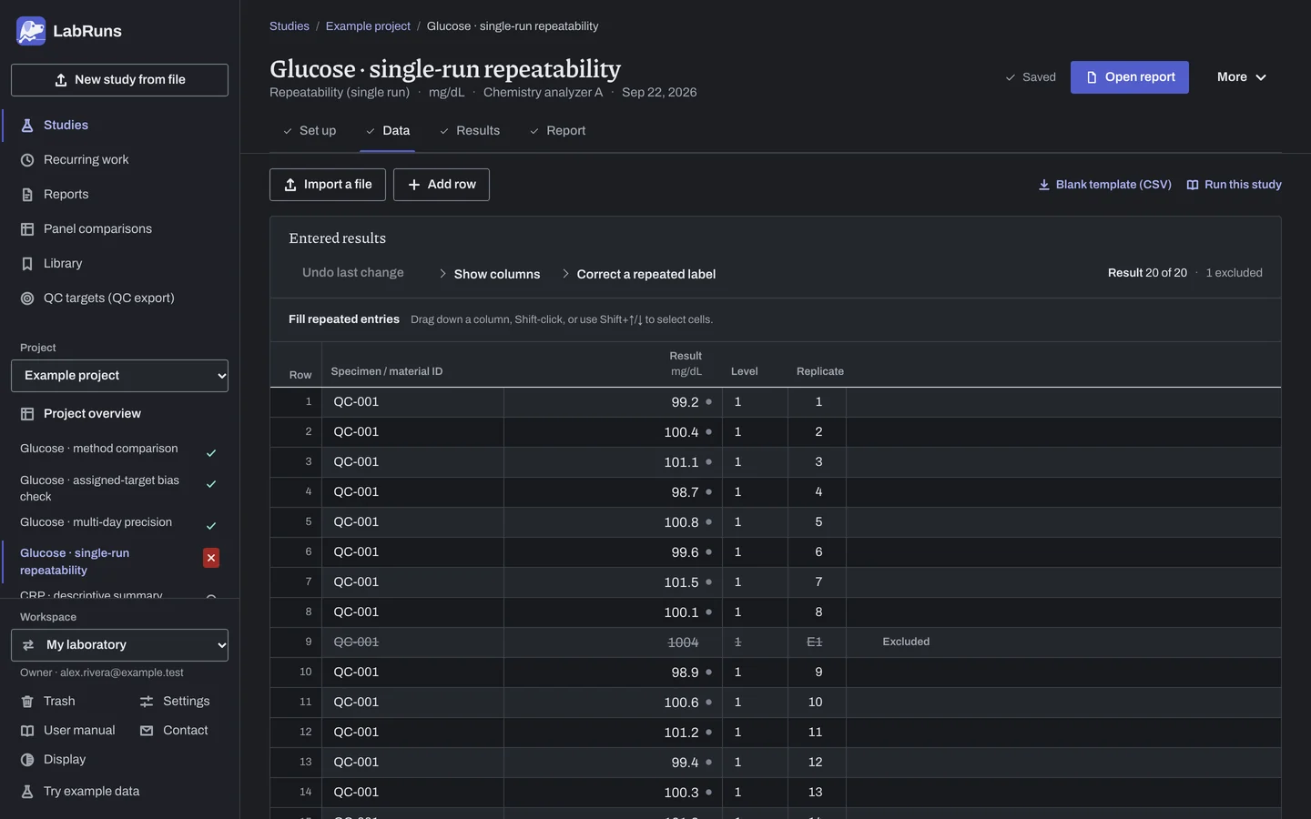This screenshot has height=819, width=1311.
Task: Add a new row with Add row
Action: (442, 185)
